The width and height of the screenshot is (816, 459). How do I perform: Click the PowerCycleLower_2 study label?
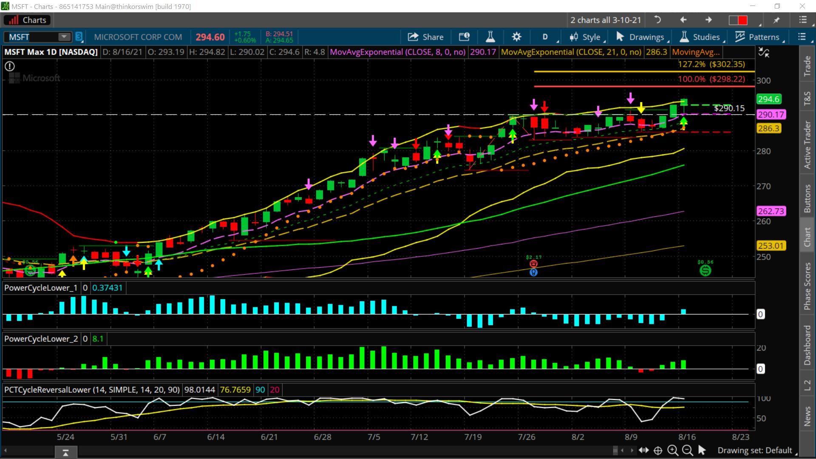coord(41,339)
